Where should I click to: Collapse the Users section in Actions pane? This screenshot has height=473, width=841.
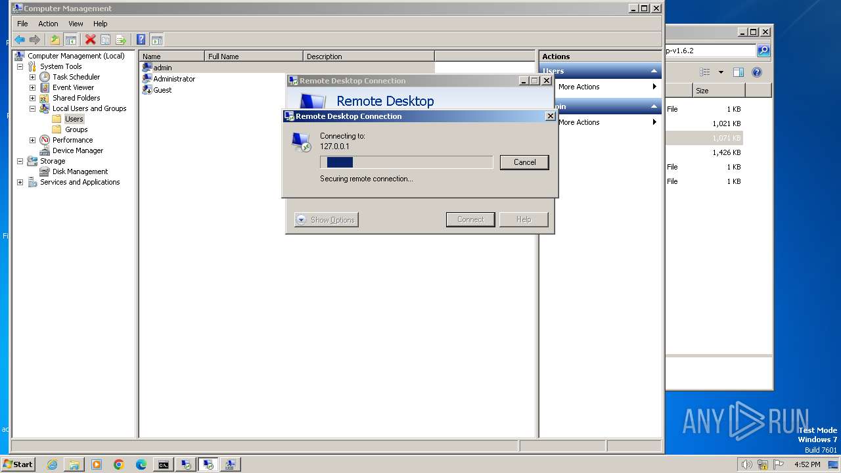pos(654,71)
